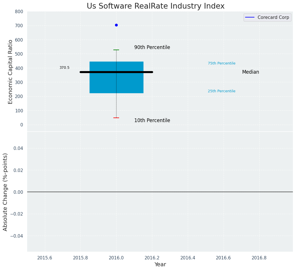296x270 pixels.
Task: Click the 2016.0 x-axis tick label
Action: click(x=116, y=258)
